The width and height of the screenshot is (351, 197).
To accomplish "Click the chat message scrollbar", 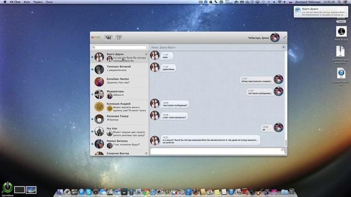I will click(x=286, y=143).
